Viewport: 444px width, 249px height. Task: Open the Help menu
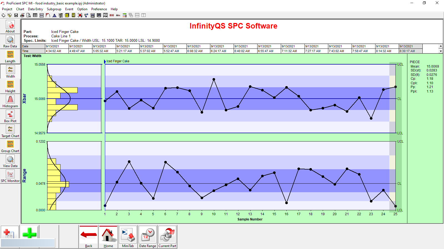[x=114, y=9]
